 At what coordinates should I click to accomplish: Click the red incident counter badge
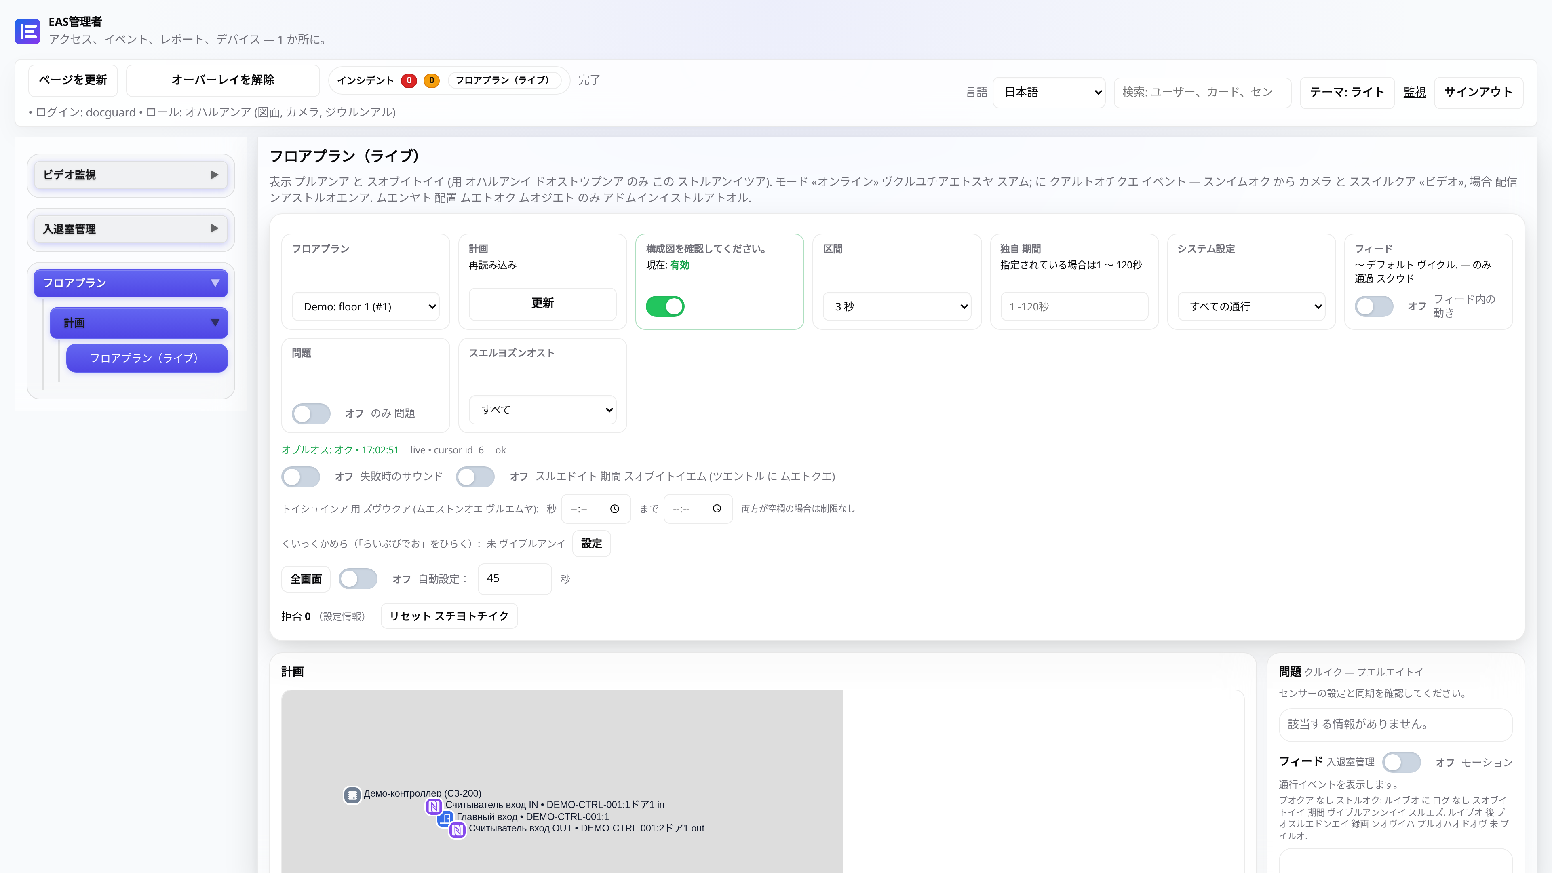[x=409, y=80]
